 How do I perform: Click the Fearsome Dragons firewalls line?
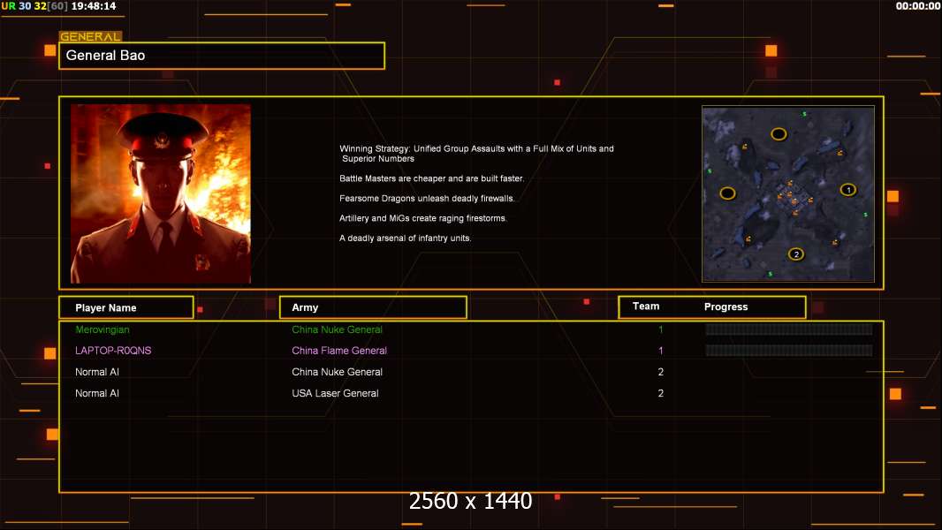[x=427, y=198]
